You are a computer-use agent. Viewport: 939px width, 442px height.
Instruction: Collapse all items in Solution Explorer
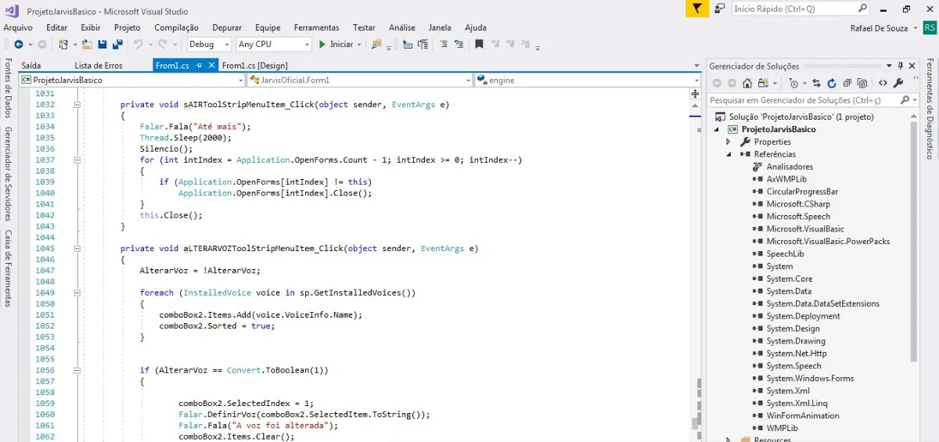847,83
